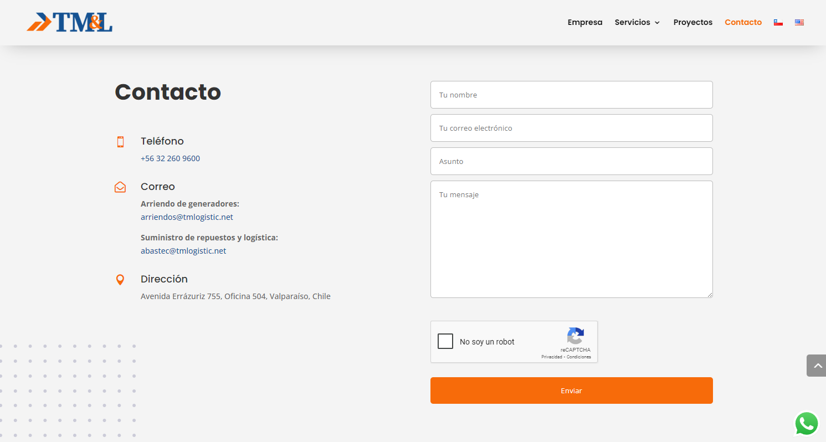Open the WhatsApp chat icon
The height and width of the screenshot is (442, 826).
(x=806, y=424)
